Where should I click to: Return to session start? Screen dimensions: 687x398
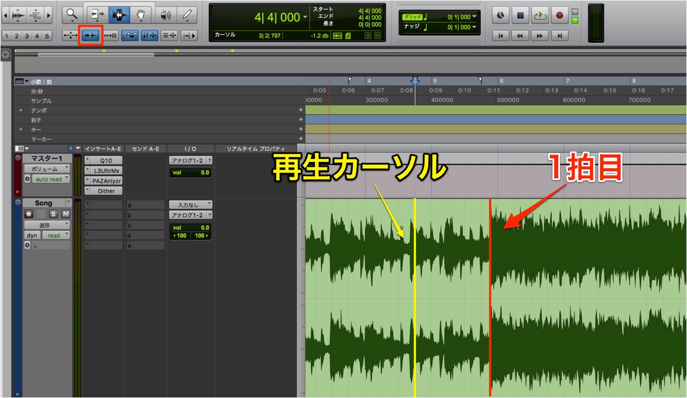click(x=501, y=36)
